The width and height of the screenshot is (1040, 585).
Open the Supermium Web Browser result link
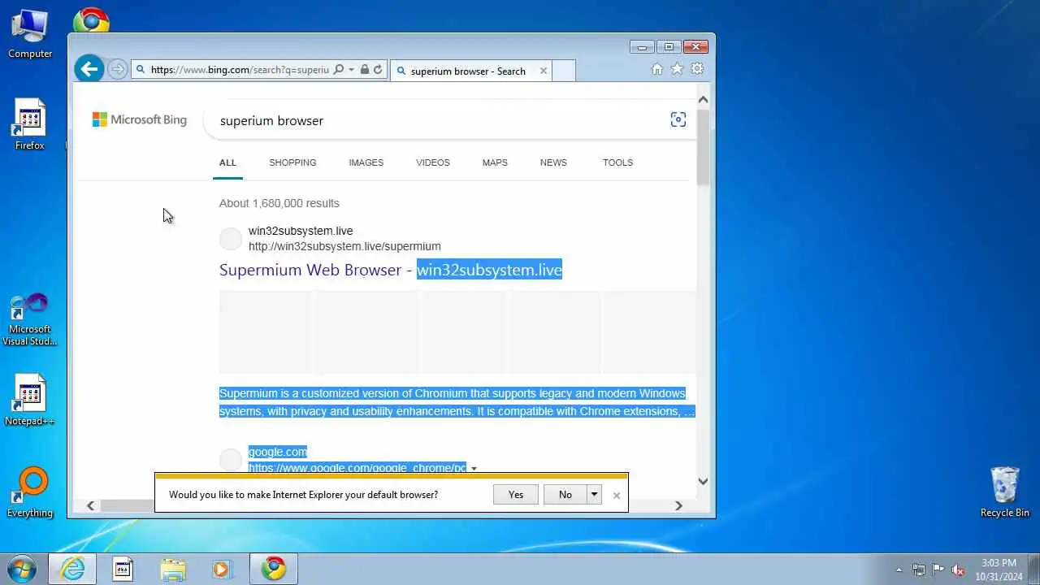click(x=391, y=270)
